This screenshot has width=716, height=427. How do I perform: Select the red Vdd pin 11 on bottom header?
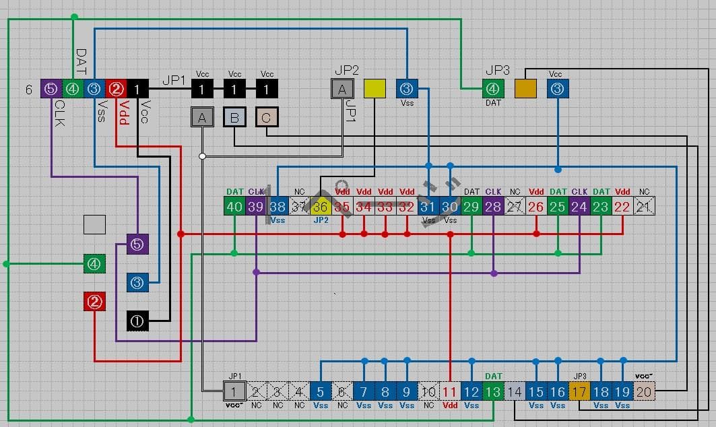pos(450,391)
